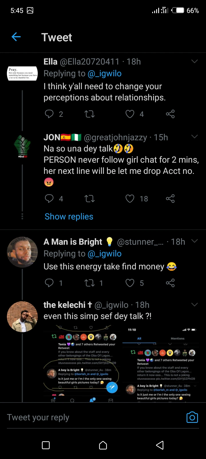This screenshot has height=459, width=206.
Task: Expand options chevron on JON's tweet
Action: (195, 137)
